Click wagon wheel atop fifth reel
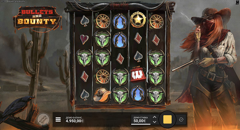This screenshot has height=130, width=240. 156,22
